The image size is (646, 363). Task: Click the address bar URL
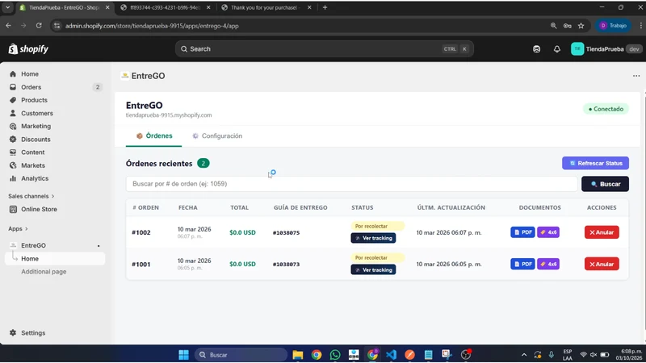coord(152,26)
